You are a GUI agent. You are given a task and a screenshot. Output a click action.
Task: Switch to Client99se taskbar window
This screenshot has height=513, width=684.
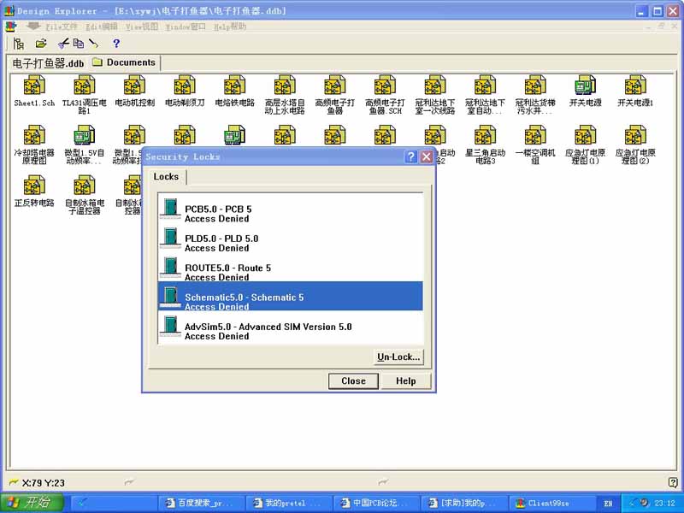551,503
